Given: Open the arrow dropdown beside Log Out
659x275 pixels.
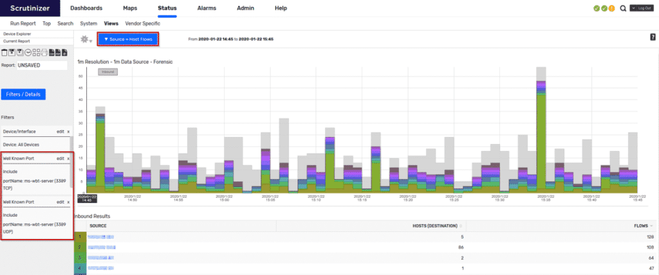Looking at the screenshot, I should click(x=633, y=8).
